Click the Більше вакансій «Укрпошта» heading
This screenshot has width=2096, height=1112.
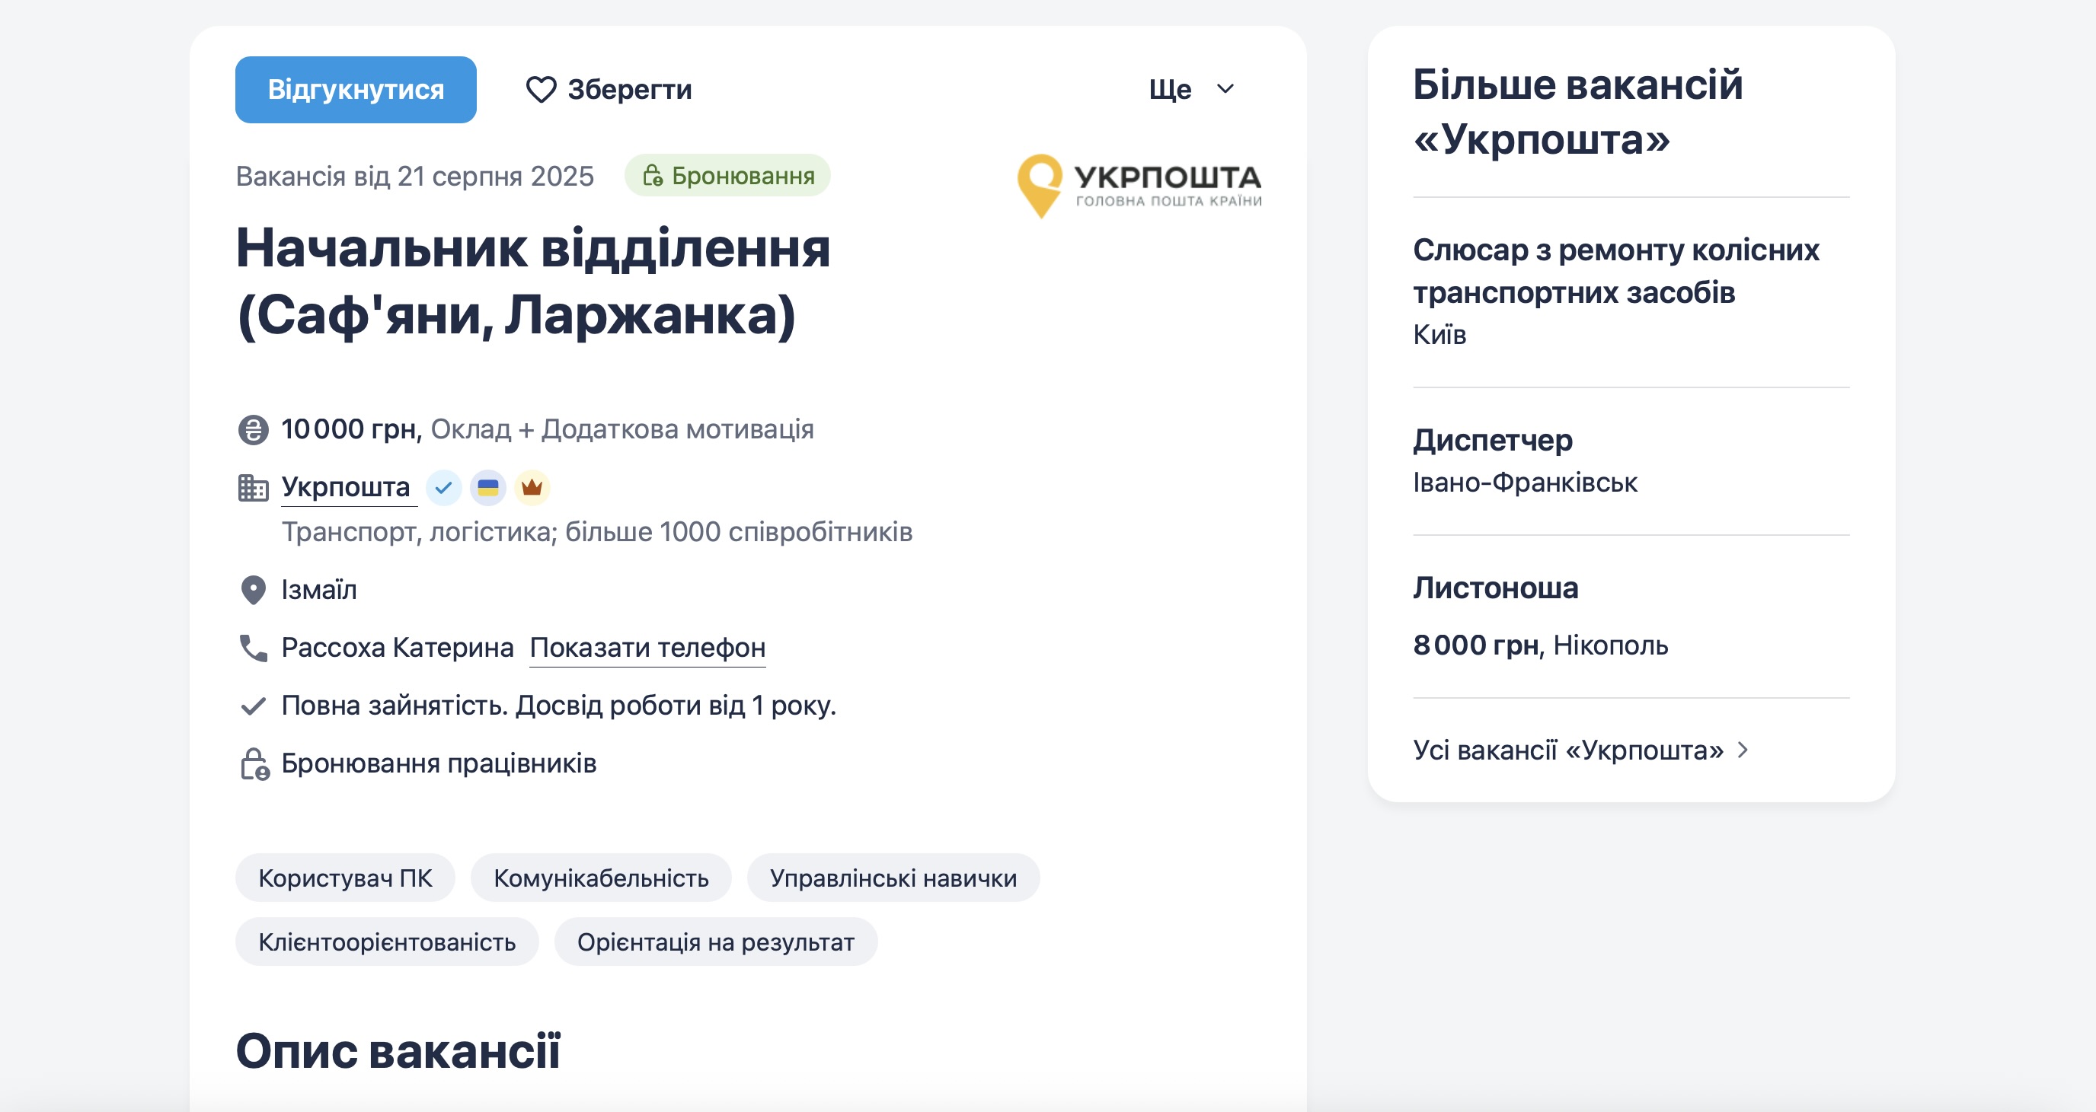pos(1579,111)
